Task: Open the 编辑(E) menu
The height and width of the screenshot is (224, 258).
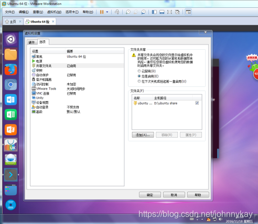Action: [x=24, y=12]
